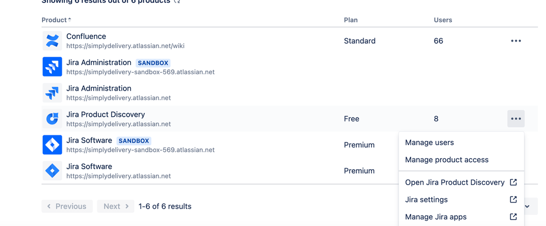Click the SANDBOX badge beside Jira Software
Screen dimensions: 546x226
click(x=134, y=141)
